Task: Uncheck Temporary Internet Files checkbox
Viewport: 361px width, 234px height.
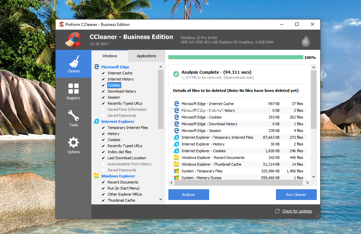Action: [103, 128]
